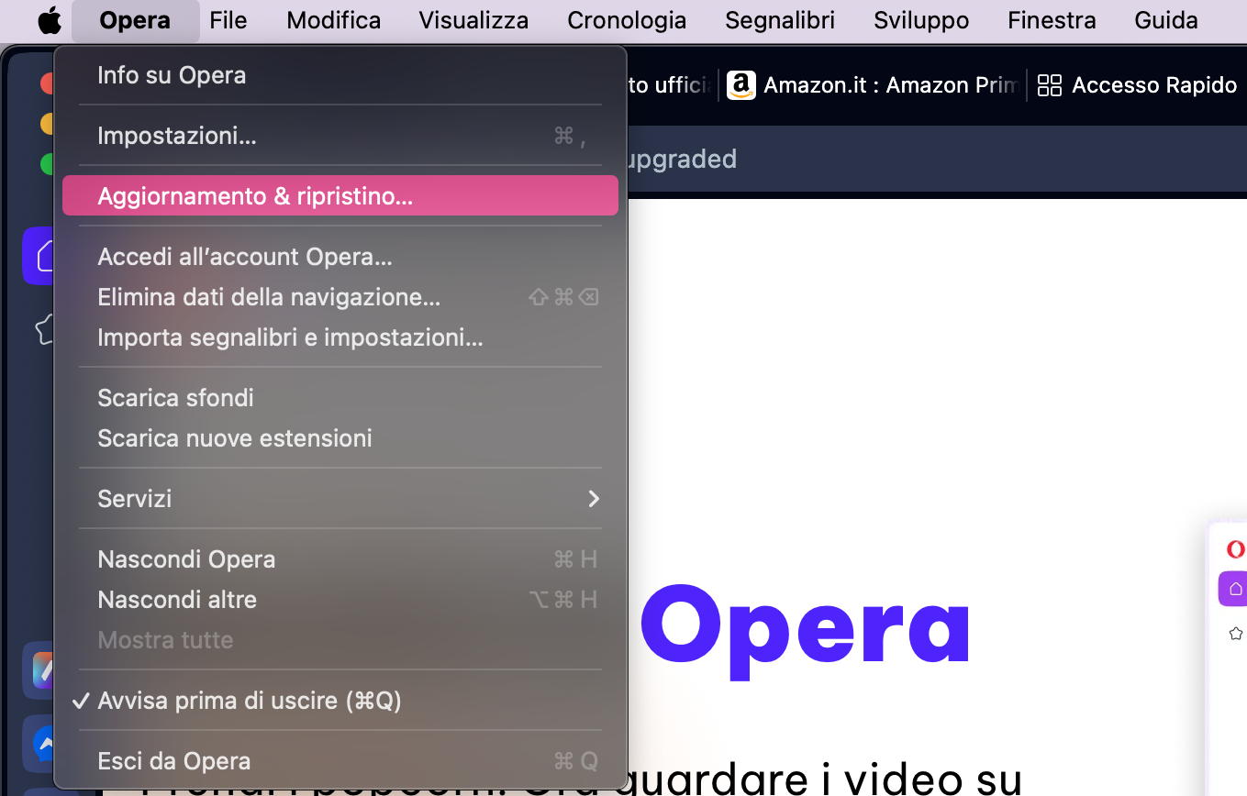Image resolution: width=1247 pixels, height=796 pixels.
Task: Open the Segnalibri menu
Action: click(x=780, y=20)
